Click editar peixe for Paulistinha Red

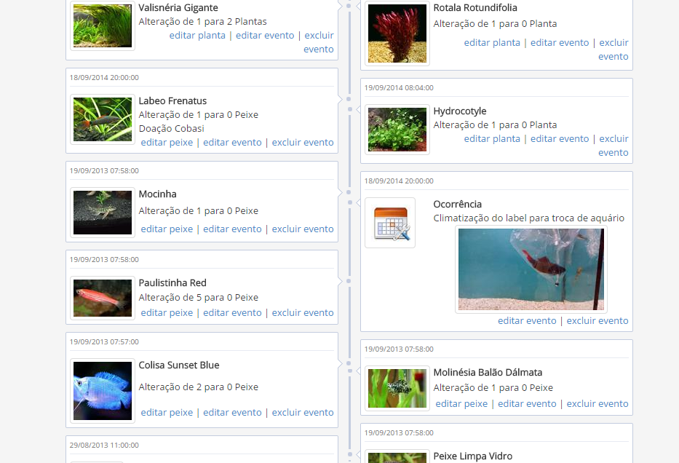(167, 313)
